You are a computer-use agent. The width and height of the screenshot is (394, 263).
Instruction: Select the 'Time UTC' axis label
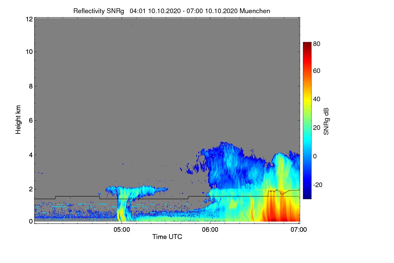167,237
